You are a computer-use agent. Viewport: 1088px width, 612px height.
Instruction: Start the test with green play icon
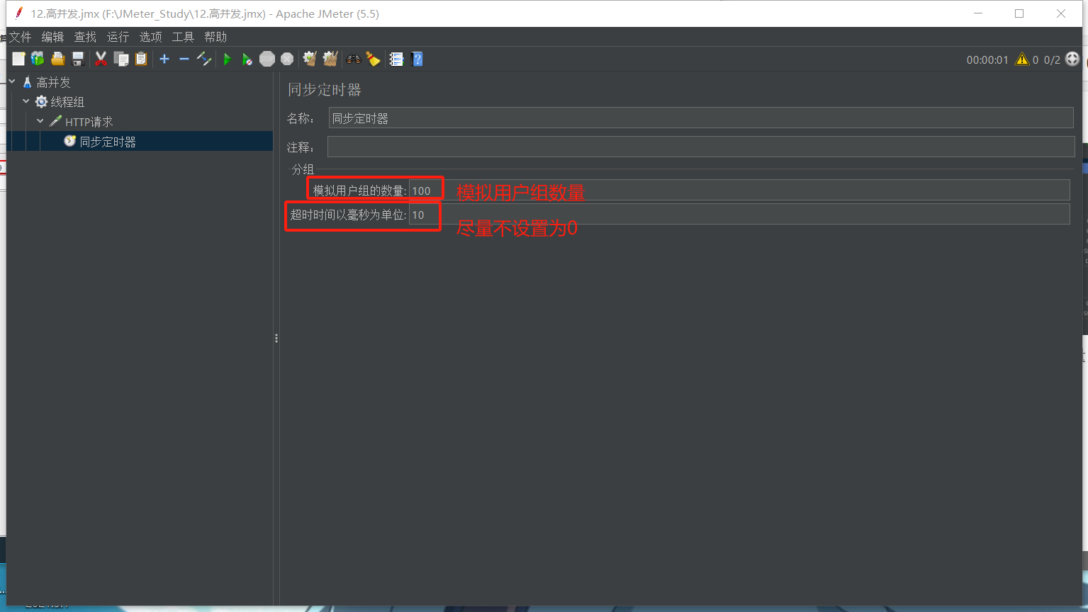click(x=228, y=59)
